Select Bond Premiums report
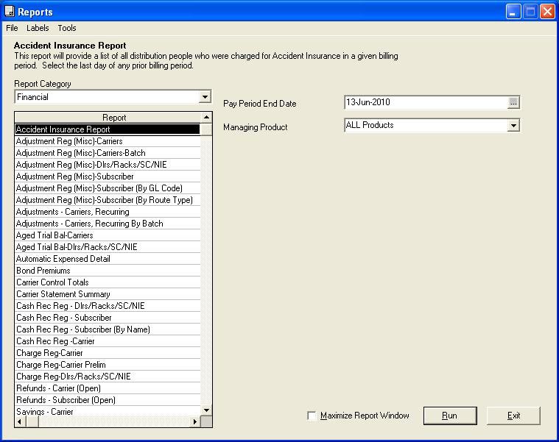 click(43, 271)
